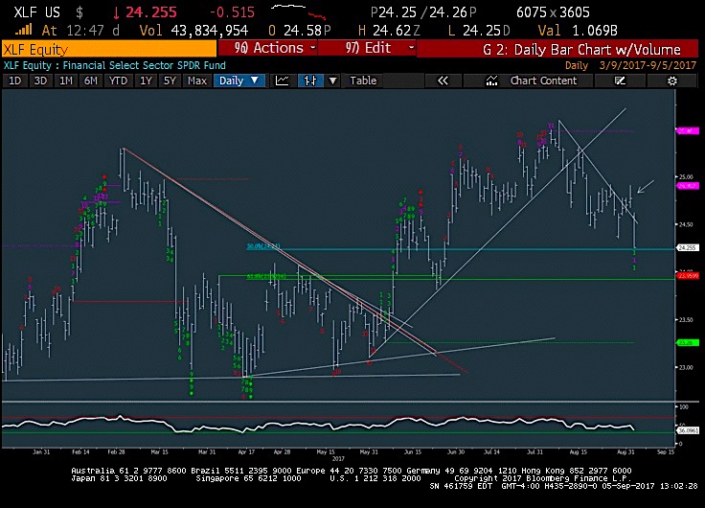Click the 24.255 last price axis label
Image resolution: width=705 pixels, height=508 pixels.
click(x=688, y=248)
